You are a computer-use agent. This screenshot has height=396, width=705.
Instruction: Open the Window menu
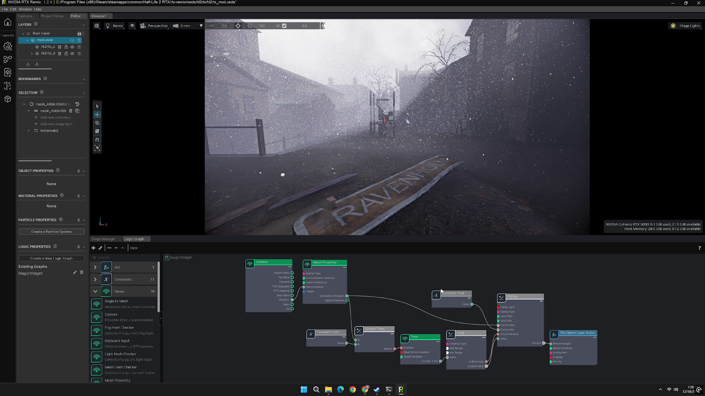coord(25,9)
